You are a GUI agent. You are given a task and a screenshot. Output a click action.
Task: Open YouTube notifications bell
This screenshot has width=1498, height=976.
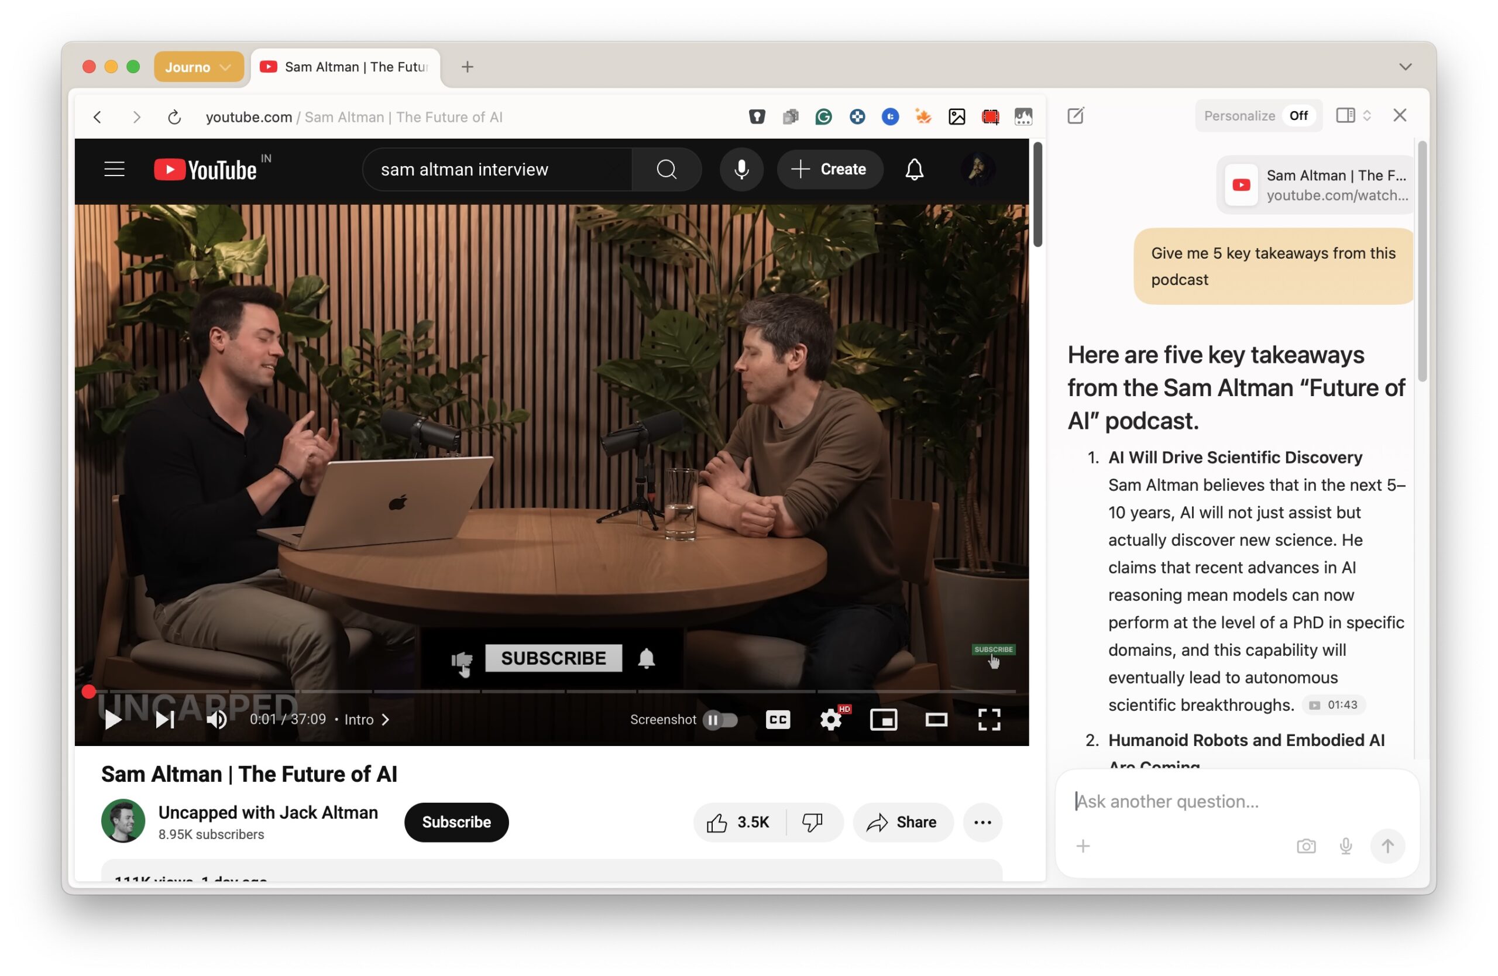(x=914, y=169)
